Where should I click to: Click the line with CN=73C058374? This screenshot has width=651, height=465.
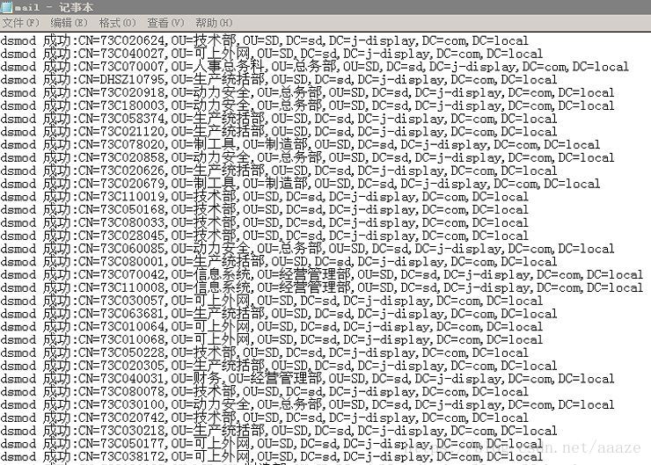(x=279, y=119)
